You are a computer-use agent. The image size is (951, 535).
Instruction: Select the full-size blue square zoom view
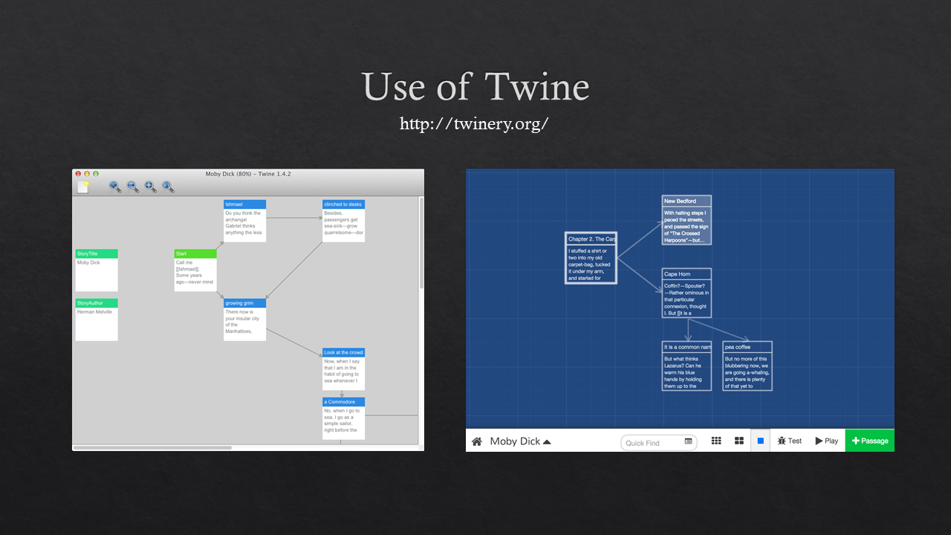(x=760, y=441)
